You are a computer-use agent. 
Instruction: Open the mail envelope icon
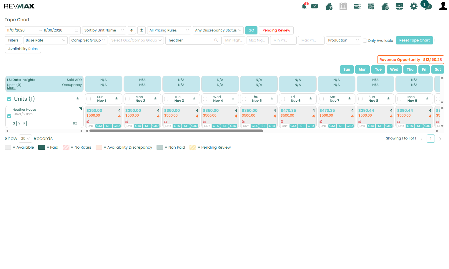tap(315, 6)
